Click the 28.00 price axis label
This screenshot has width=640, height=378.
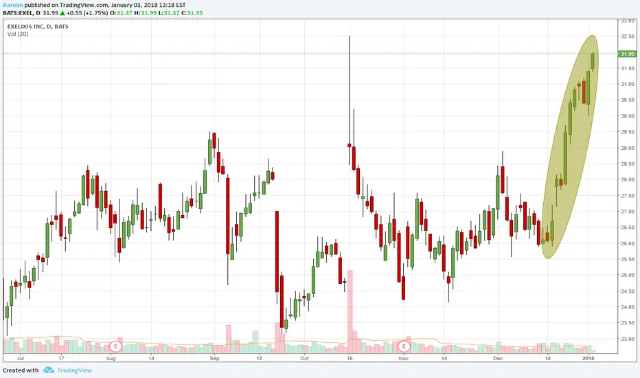[628, 180]
